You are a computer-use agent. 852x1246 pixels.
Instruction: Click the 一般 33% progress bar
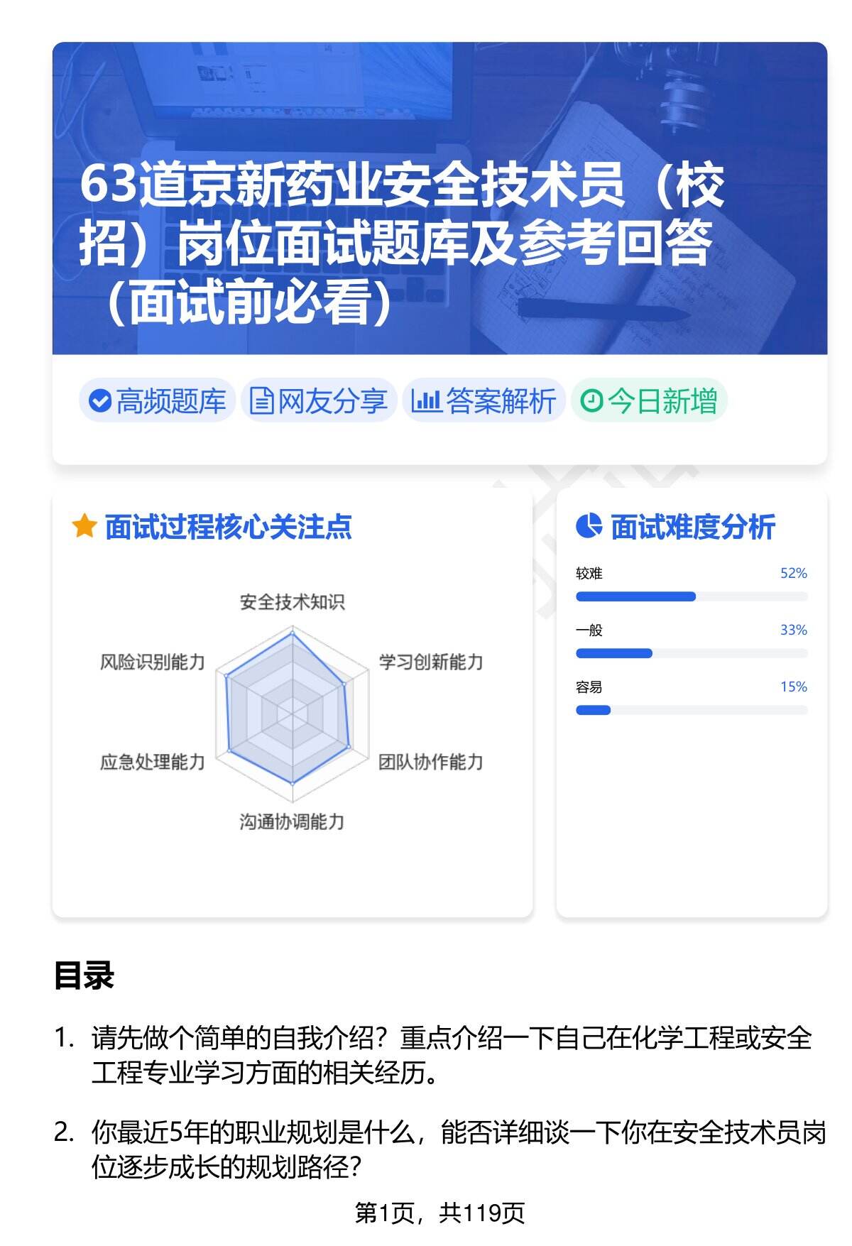691,653
